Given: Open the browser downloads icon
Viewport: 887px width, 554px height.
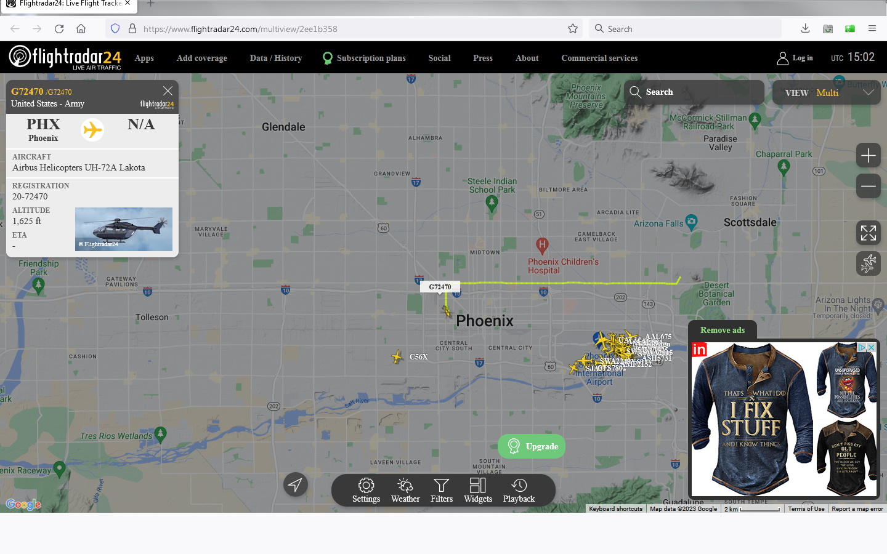Looking at the screenshot, I should pos(805,29).
